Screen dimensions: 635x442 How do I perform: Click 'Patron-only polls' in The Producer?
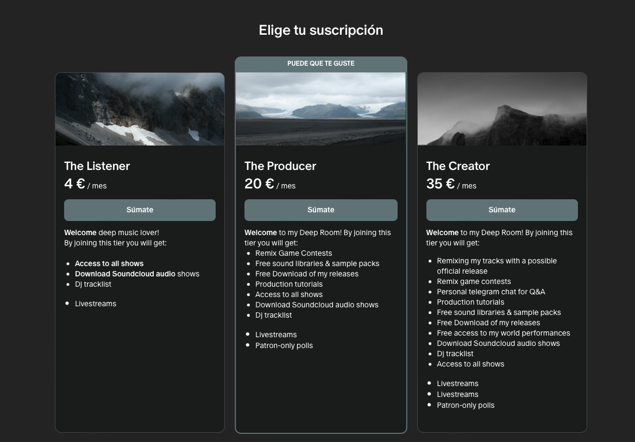click(284, 345)
